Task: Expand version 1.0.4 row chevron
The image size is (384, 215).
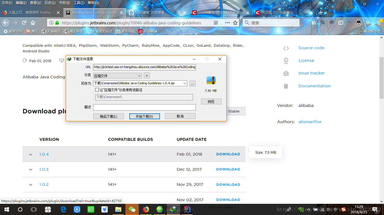Action: pos(31,154)
